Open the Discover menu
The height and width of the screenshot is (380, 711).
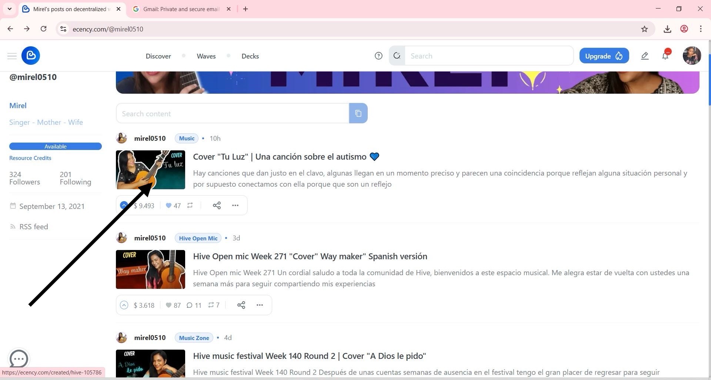(x=158, y=56)
